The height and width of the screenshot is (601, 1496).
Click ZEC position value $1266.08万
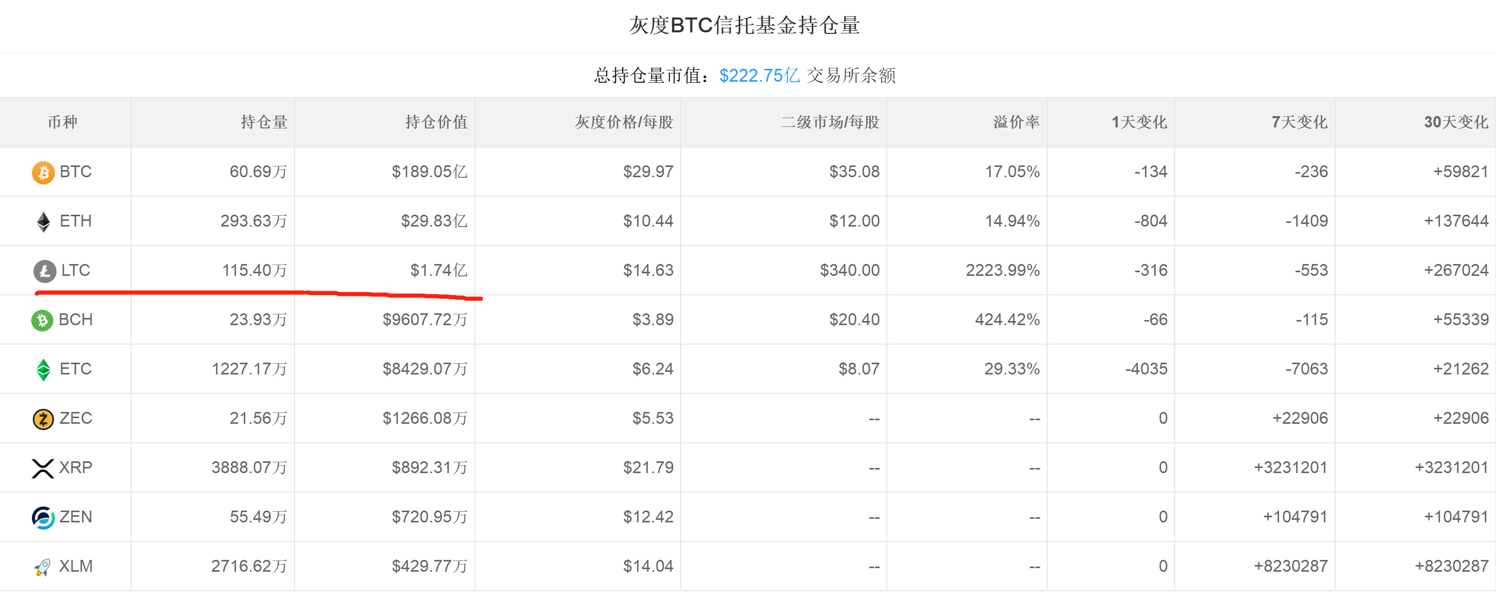(x=425, y=418)
